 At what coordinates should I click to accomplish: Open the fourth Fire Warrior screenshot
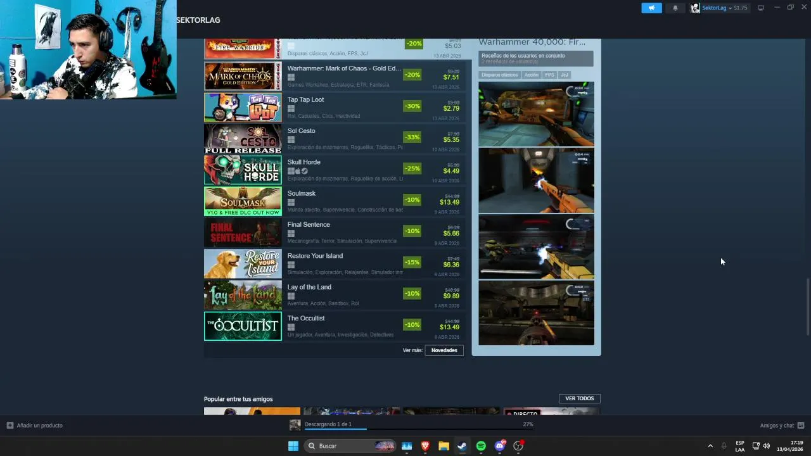pyautogui.click(x=536, y=313)
